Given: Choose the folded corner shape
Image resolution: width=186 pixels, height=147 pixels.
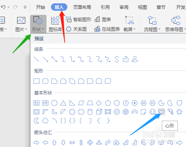Looking at the screenshot, I should (x=144, y=112).
